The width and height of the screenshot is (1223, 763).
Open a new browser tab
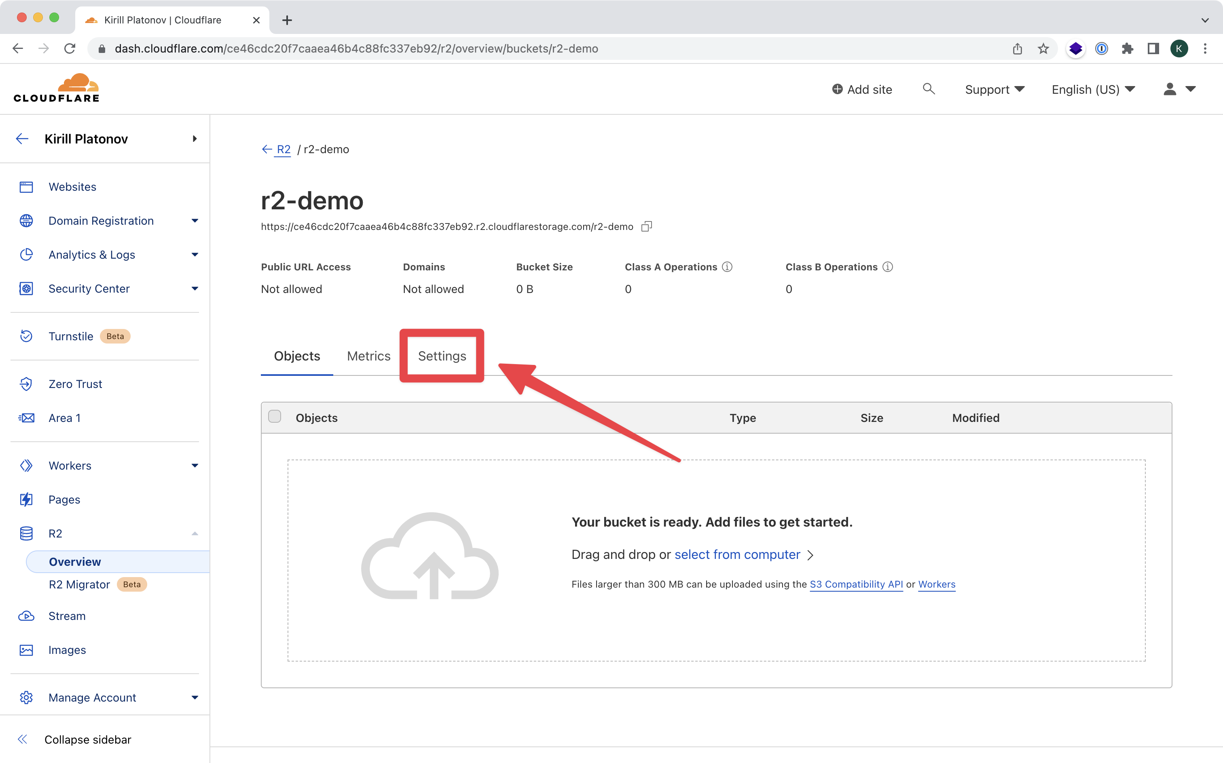point(287,20)
